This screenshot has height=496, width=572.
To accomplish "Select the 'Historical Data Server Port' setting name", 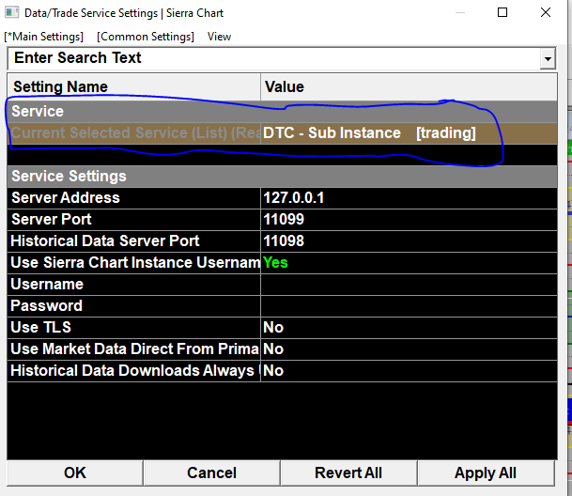I will (x=134, y=240).
